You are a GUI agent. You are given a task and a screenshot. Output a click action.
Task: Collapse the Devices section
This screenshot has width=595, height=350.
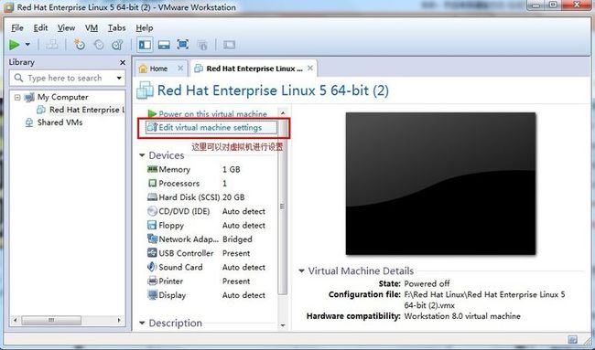point(142,155)
